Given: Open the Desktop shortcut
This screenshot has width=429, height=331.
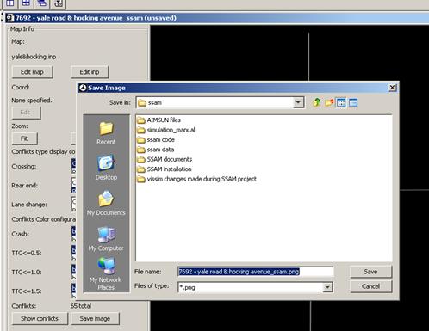Looking at the screenshot, I should [x=106, y=168].
